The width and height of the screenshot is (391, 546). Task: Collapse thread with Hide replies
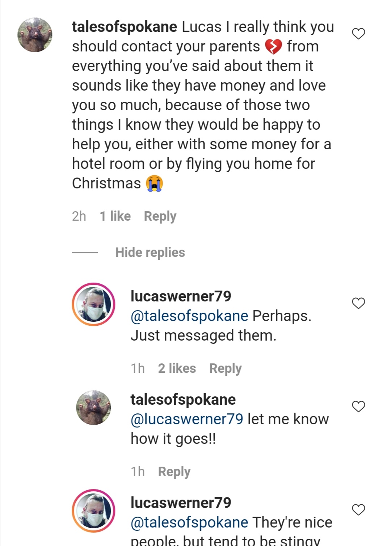pyautogui.click(x=150, y=253)
